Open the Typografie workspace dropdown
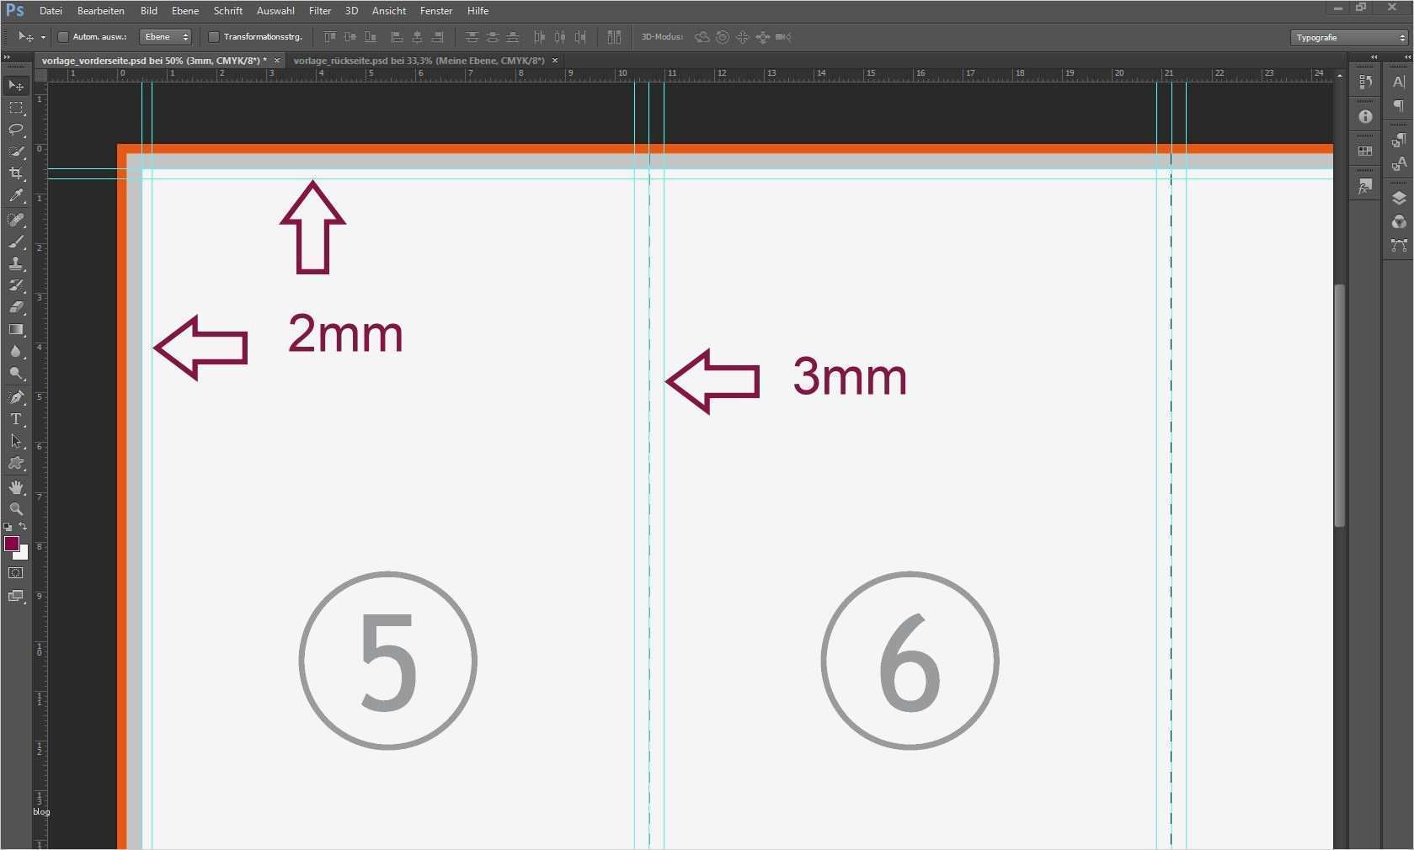Viewport: 1414px width, 850px height. click(1349, 38)
